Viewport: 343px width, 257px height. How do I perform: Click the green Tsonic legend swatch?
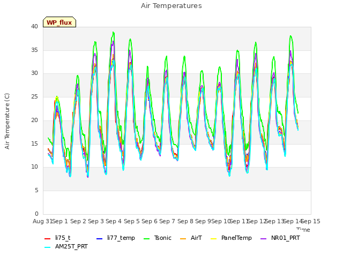(146, 238)
